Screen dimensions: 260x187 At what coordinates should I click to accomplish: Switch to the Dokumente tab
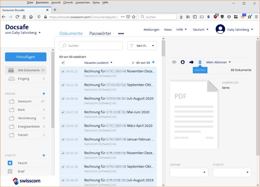71,33
